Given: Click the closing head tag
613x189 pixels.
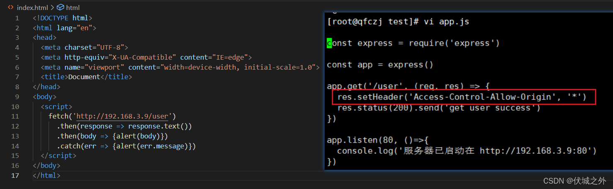Looking at the screenshot, I should (x=46, y=87).
